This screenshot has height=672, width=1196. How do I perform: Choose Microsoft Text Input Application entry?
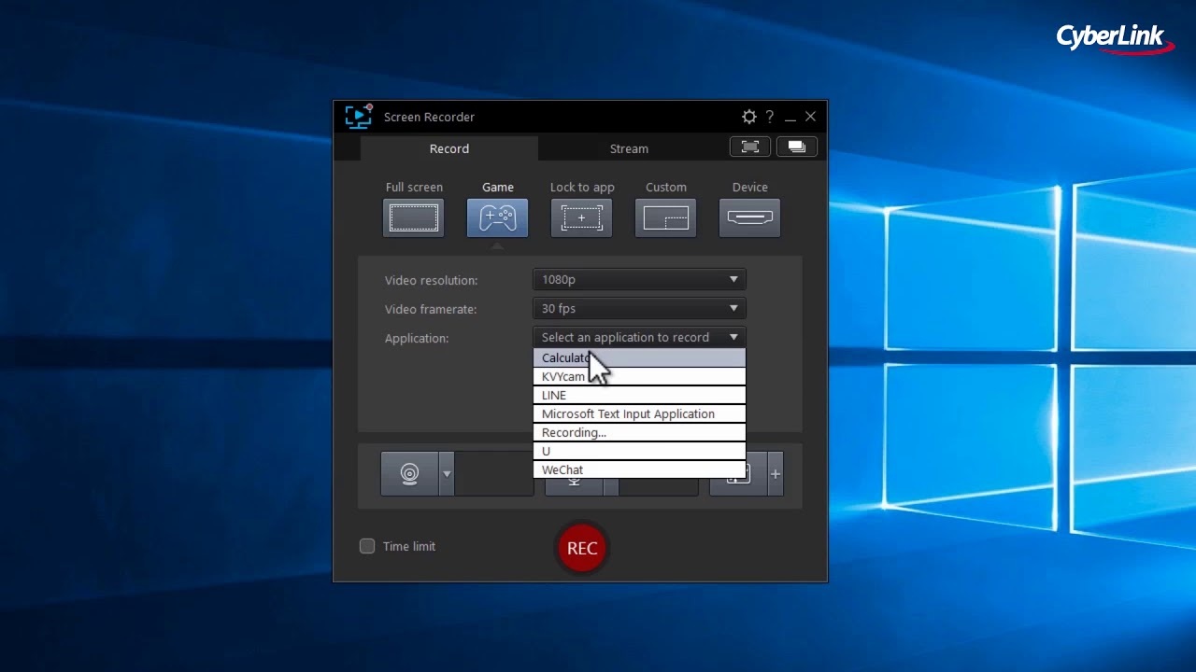[639, 414]
